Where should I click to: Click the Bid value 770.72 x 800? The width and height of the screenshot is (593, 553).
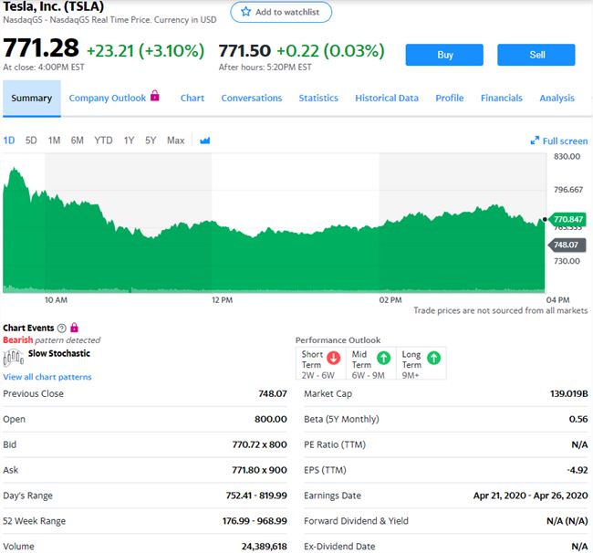click(259, 444)
